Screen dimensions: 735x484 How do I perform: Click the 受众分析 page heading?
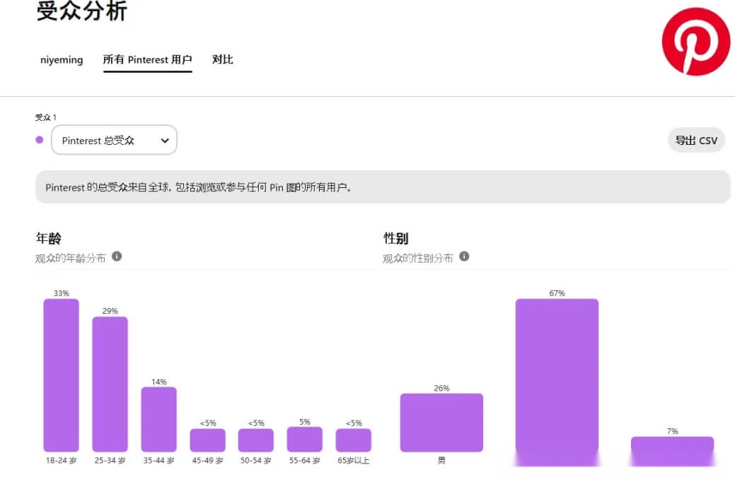pos(82,11)
